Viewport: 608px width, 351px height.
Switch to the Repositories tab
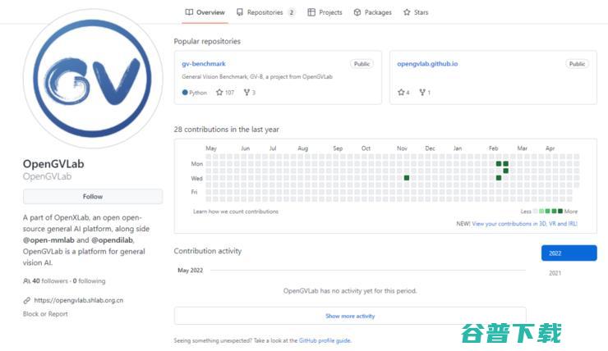(x=265, y=12)
